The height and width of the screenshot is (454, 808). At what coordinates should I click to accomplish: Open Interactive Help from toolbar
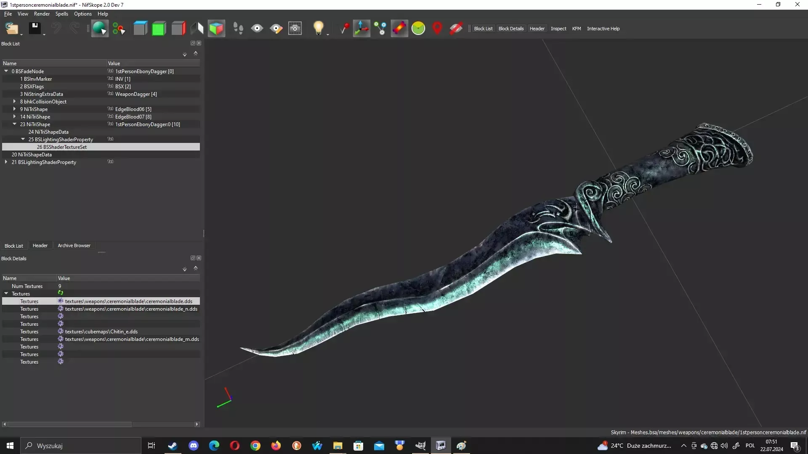[x=603, y=29]
